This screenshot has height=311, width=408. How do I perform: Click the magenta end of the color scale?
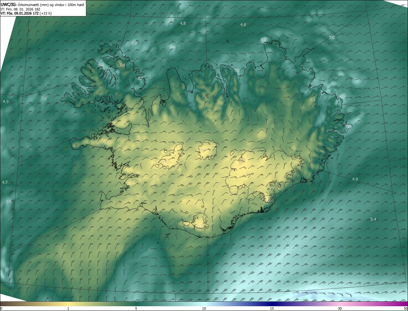[400, 304]
